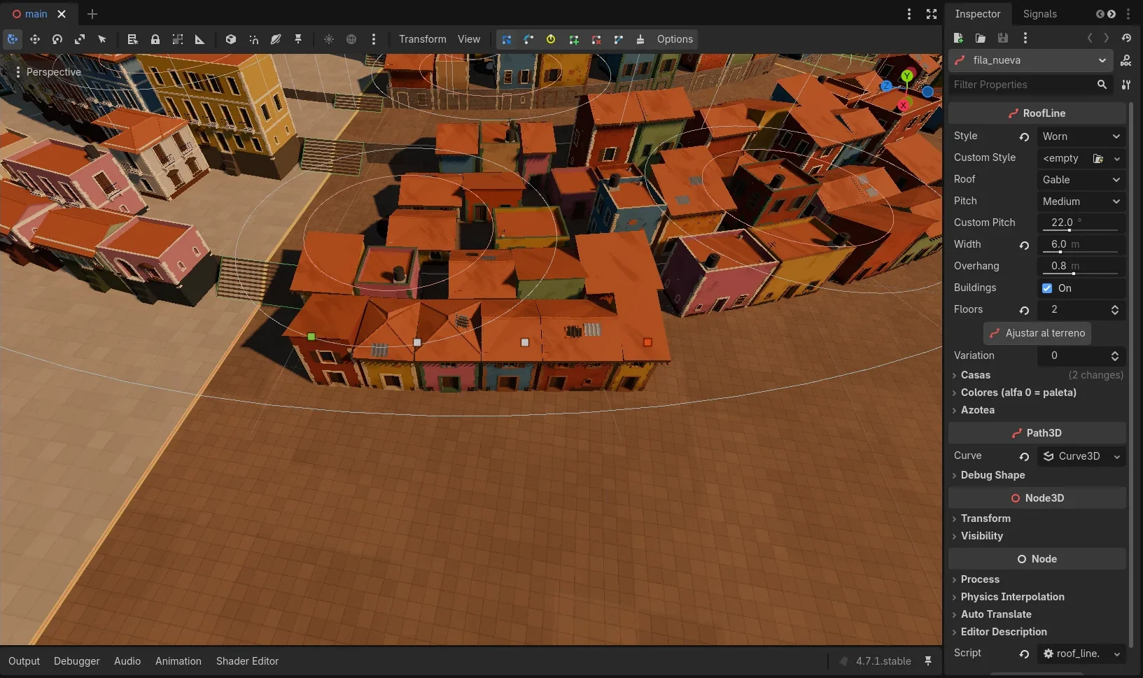Click the Ajustar al terreno button
1143x678 pixels.
[x=1037, y=333]
